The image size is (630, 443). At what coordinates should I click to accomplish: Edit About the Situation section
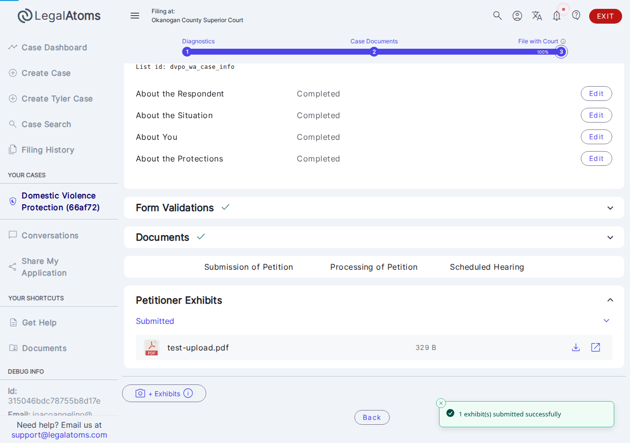coord(597,115)
